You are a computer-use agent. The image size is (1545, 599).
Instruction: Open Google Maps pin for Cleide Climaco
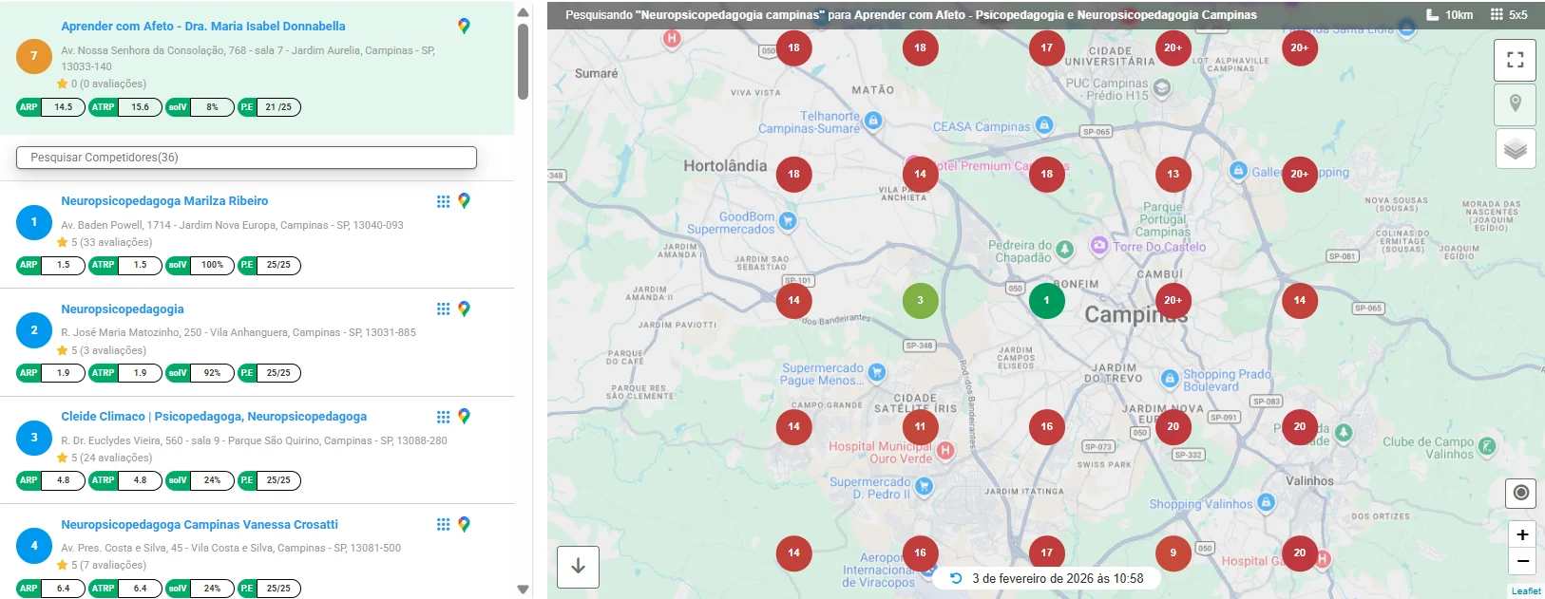(x=464, y=417)
